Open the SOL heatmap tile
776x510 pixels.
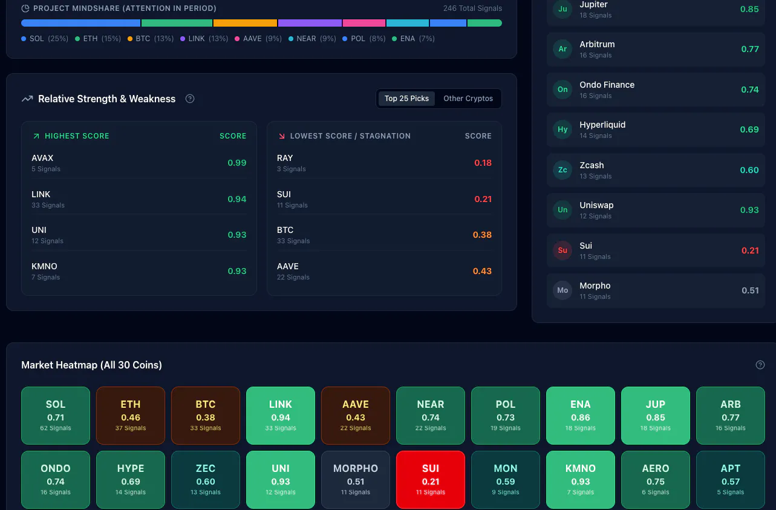tap(56, 416)
